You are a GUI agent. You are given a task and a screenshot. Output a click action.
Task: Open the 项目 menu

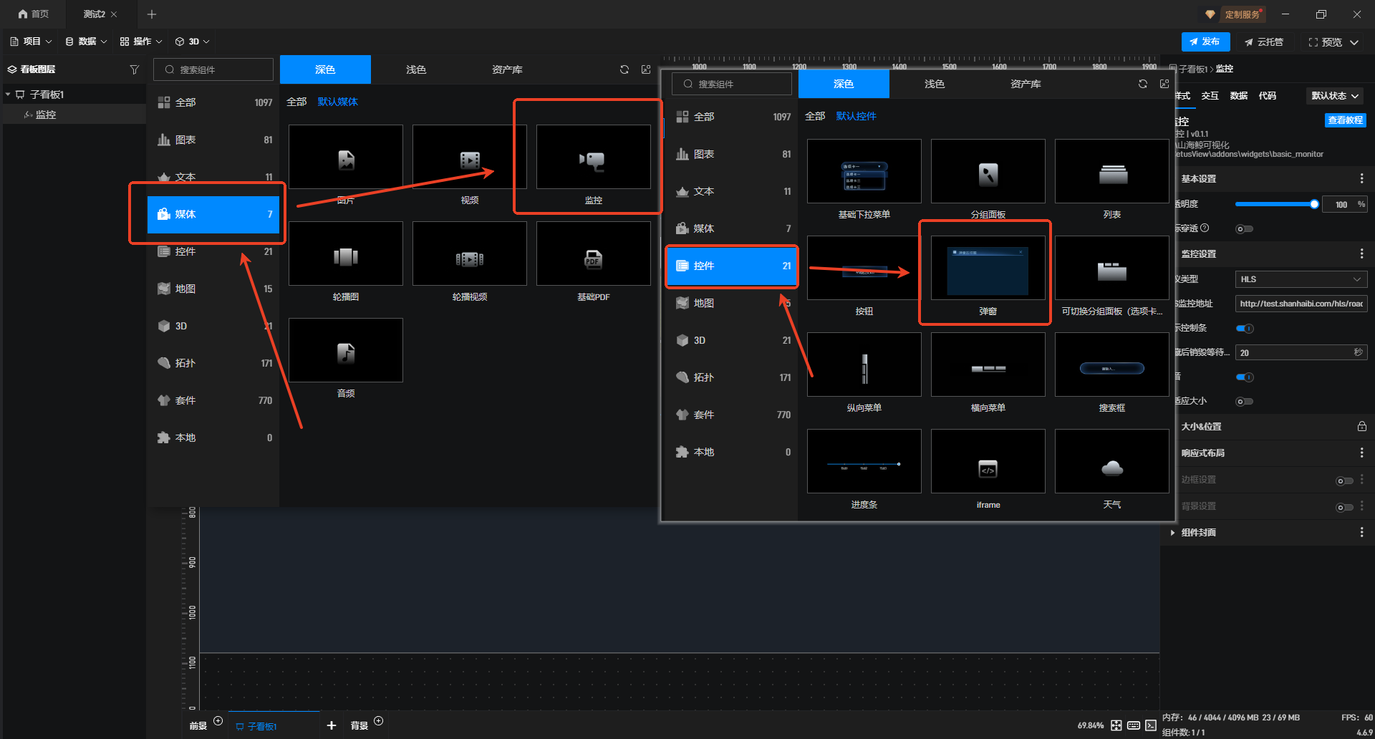coord(32,42)
